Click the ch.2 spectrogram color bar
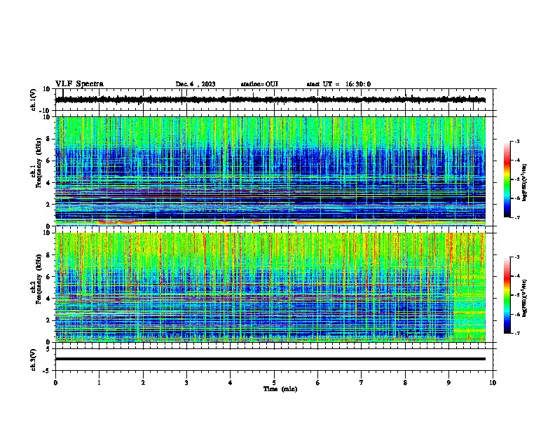 tap(507, 295)
